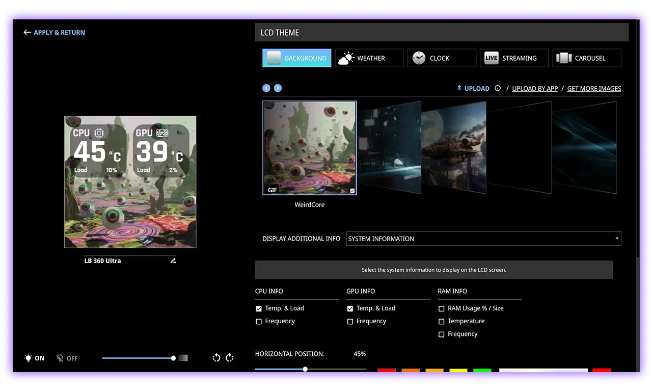Switch to the Weather theme tab
Image resolution: width=652 pixels, height=391 pixels.
click(x=369, y=58)
